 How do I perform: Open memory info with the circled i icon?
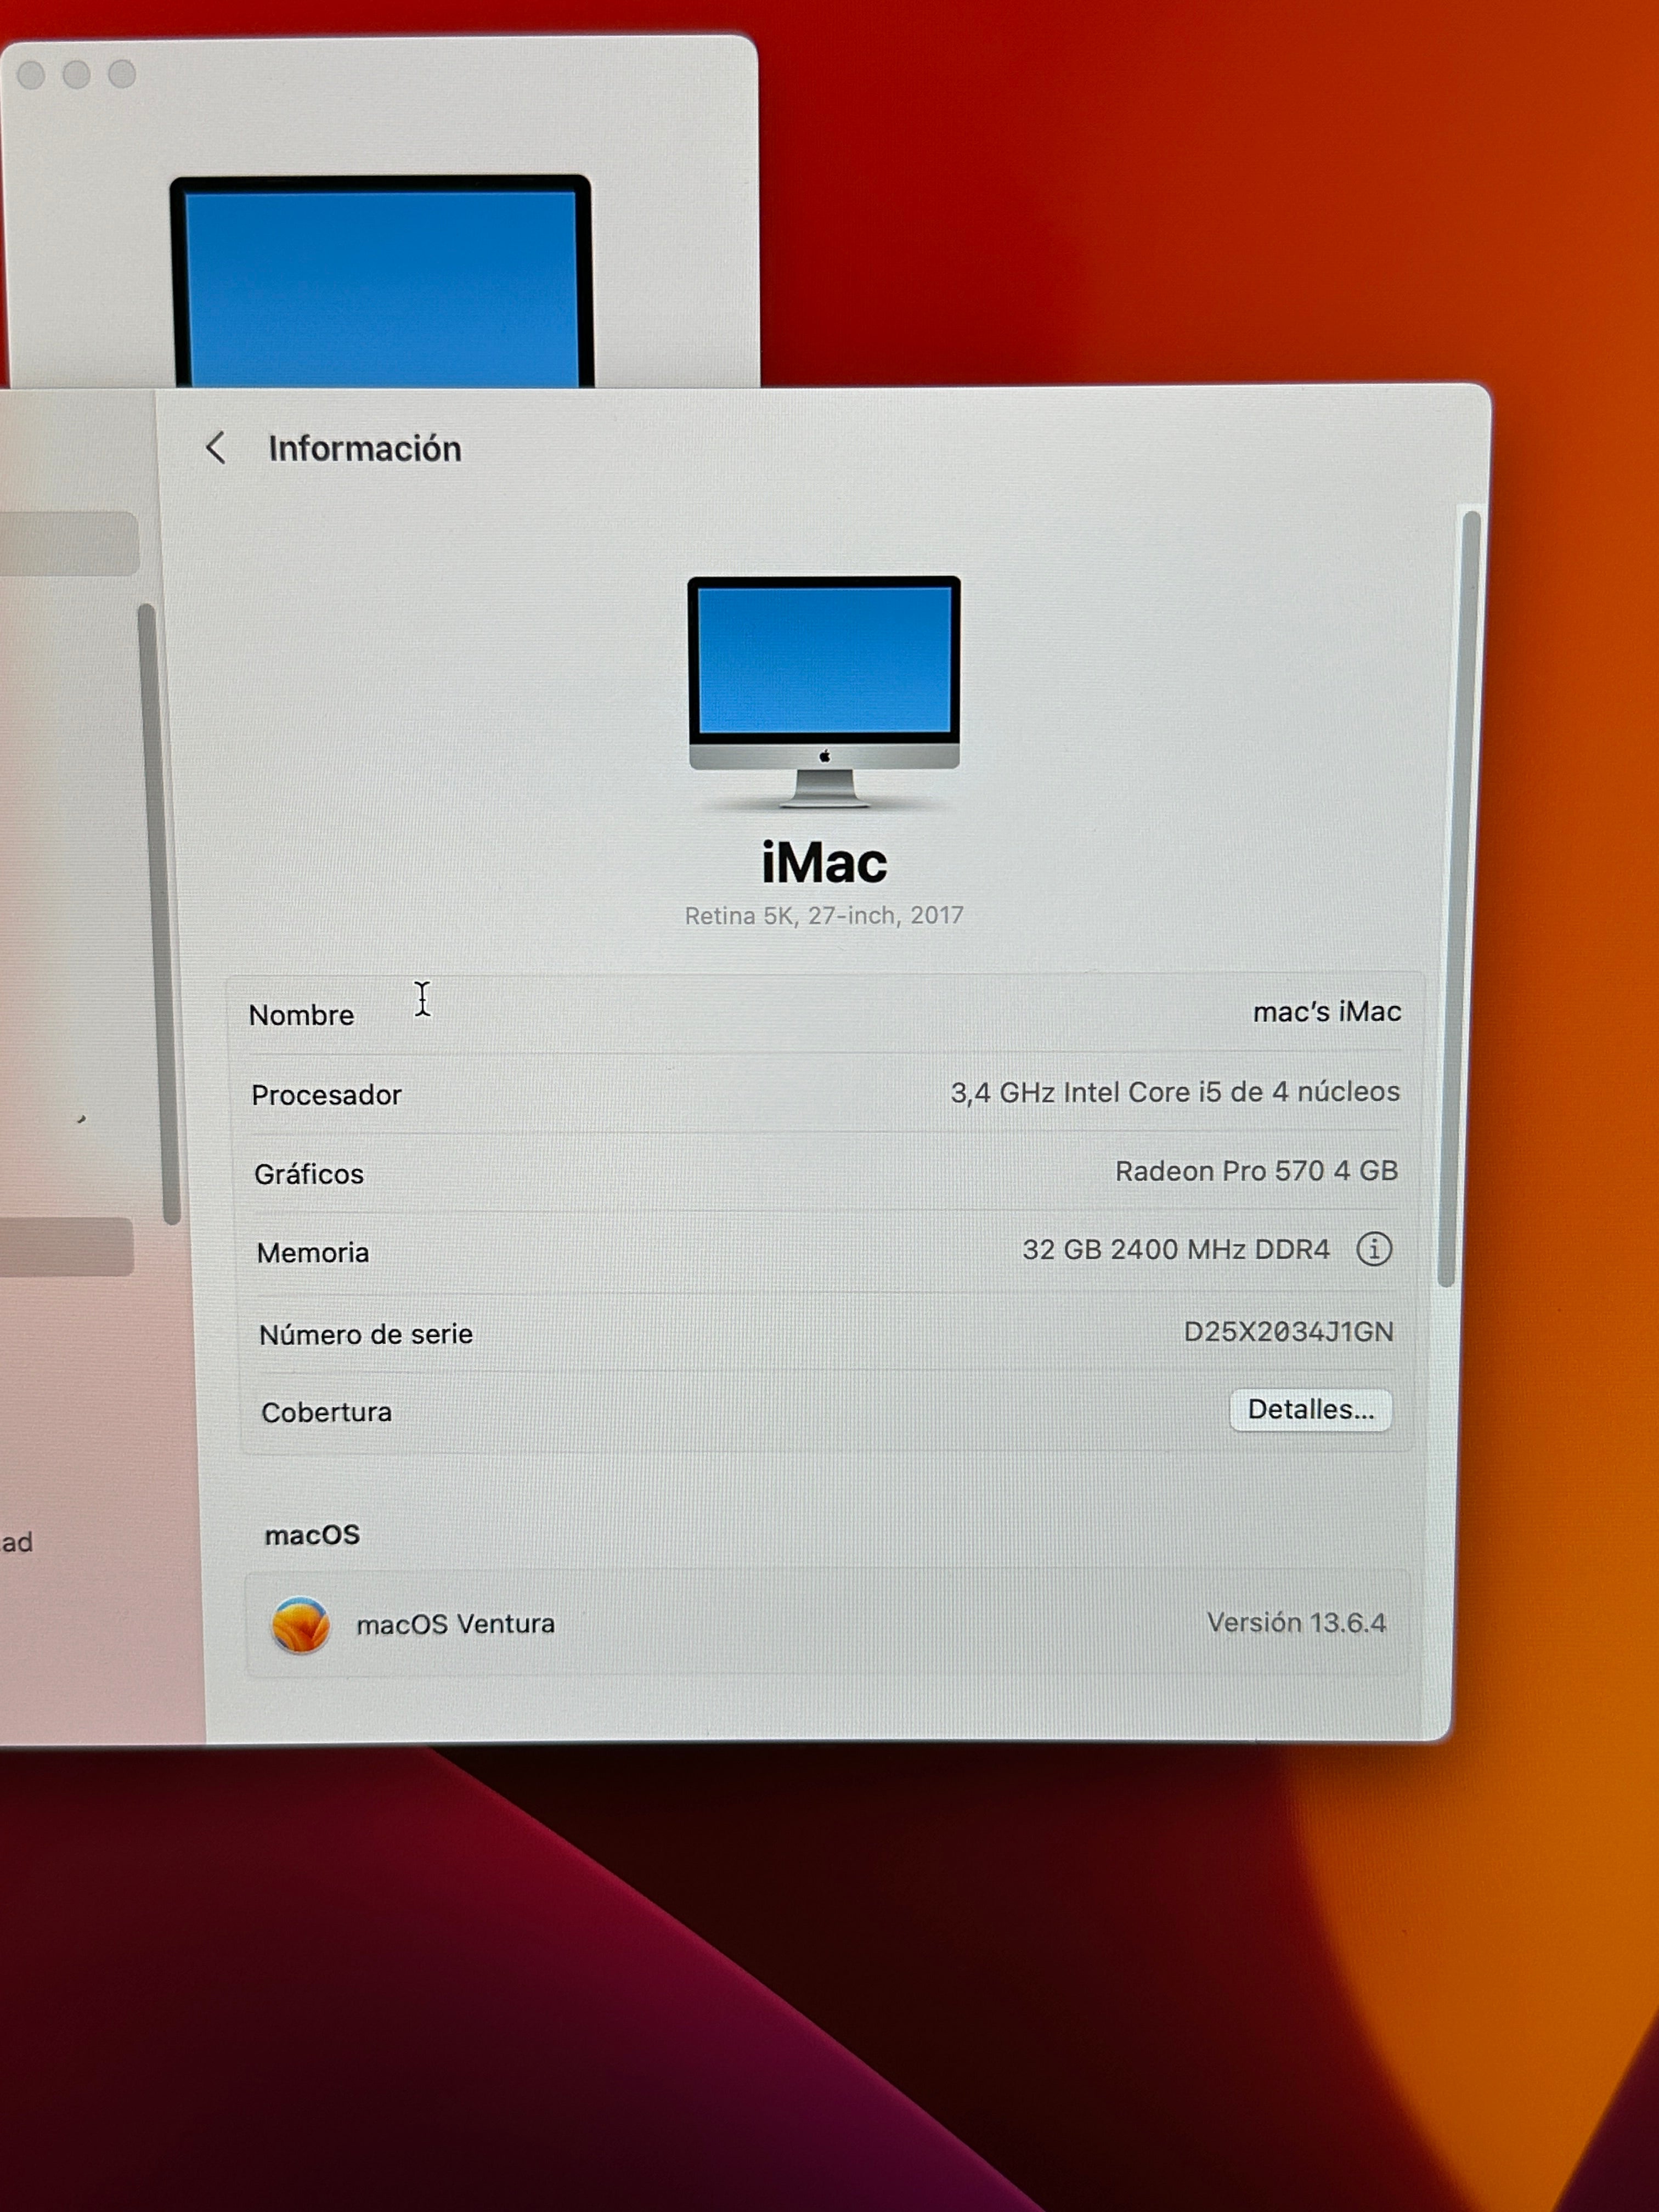(1374, 1249)
